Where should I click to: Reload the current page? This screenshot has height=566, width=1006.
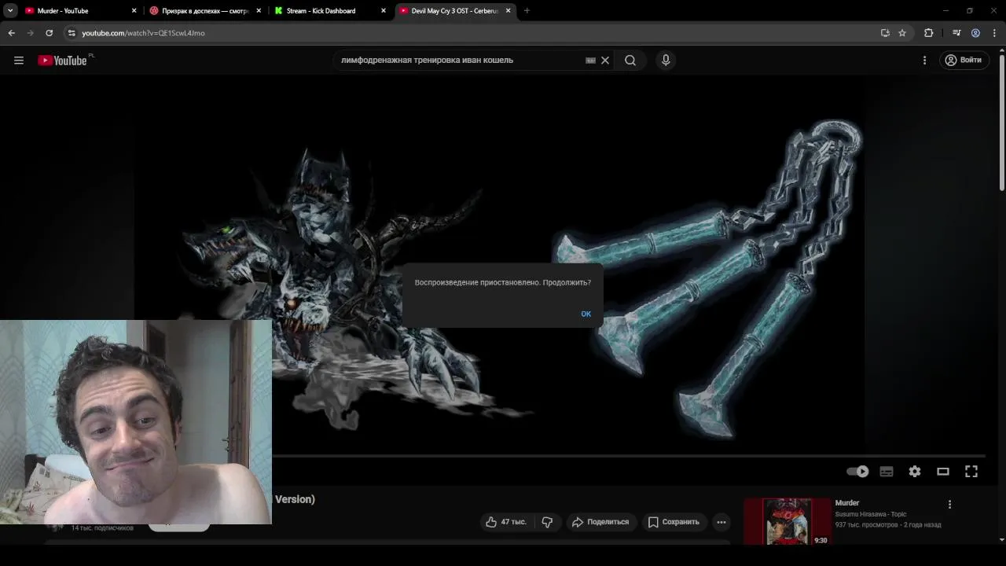[49, 33]
